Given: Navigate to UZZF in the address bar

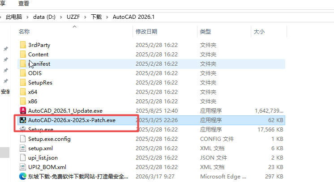Looking at the screenshot, I should pos(74,17).
